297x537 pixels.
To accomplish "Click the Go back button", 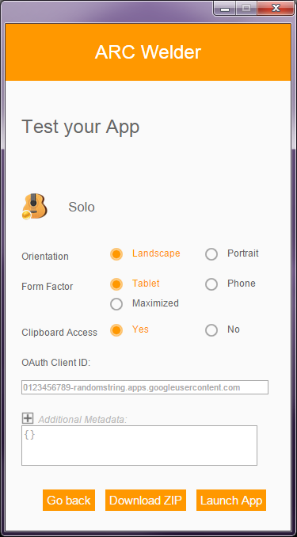I will coord(69,501).
